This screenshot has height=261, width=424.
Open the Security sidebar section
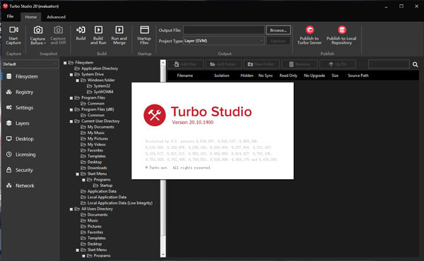coord(30,170)
